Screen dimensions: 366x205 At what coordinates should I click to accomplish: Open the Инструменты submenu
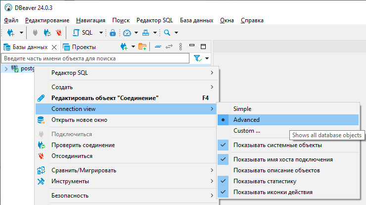pos(126,181)
